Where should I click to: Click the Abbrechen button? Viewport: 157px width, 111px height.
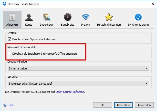pyautogui.click(x=123, y=105)
